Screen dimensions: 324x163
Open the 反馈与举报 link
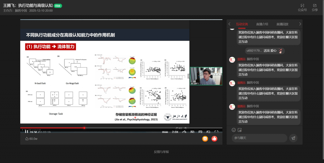click(x=161, y=152)
